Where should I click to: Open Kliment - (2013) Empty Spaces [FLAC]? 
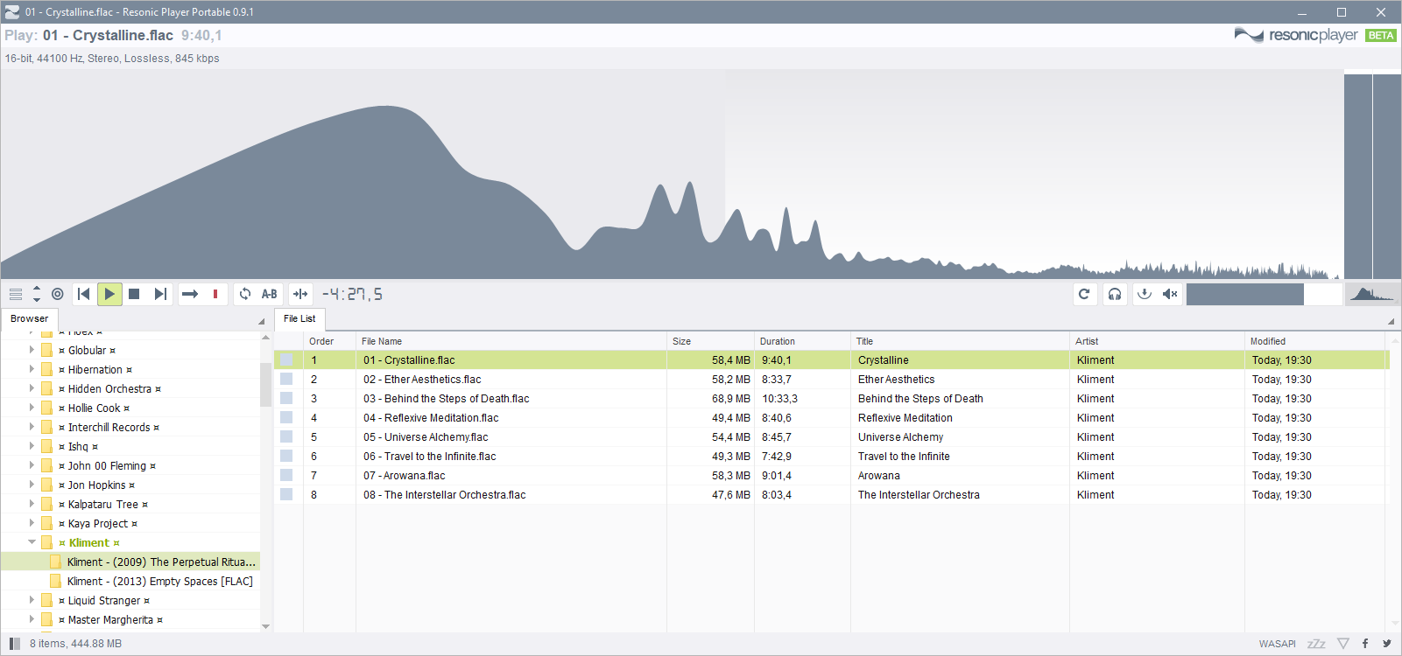159,582
